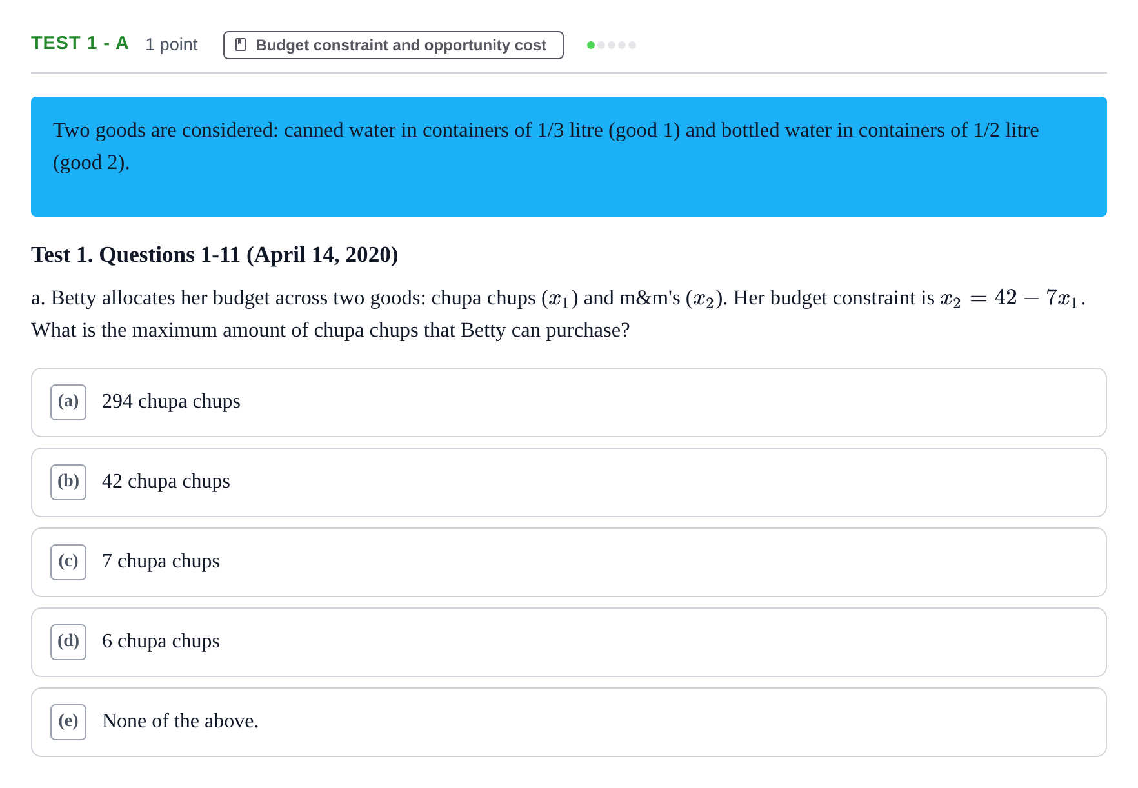Image resolution: width=1138 pixels, height=788 pixels.
Task: Click the 1 point label
Action: click(x=171, y=44)
